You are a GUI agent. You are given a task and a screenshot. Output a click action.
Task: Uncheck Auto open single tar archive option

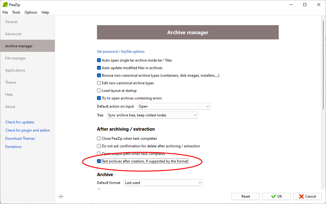99,60
